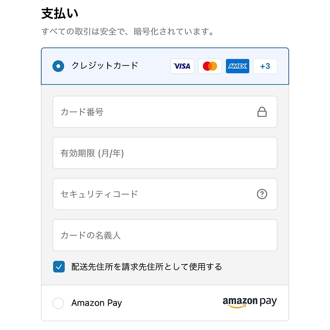Focus the カード番号 input field

pos(154,112)
